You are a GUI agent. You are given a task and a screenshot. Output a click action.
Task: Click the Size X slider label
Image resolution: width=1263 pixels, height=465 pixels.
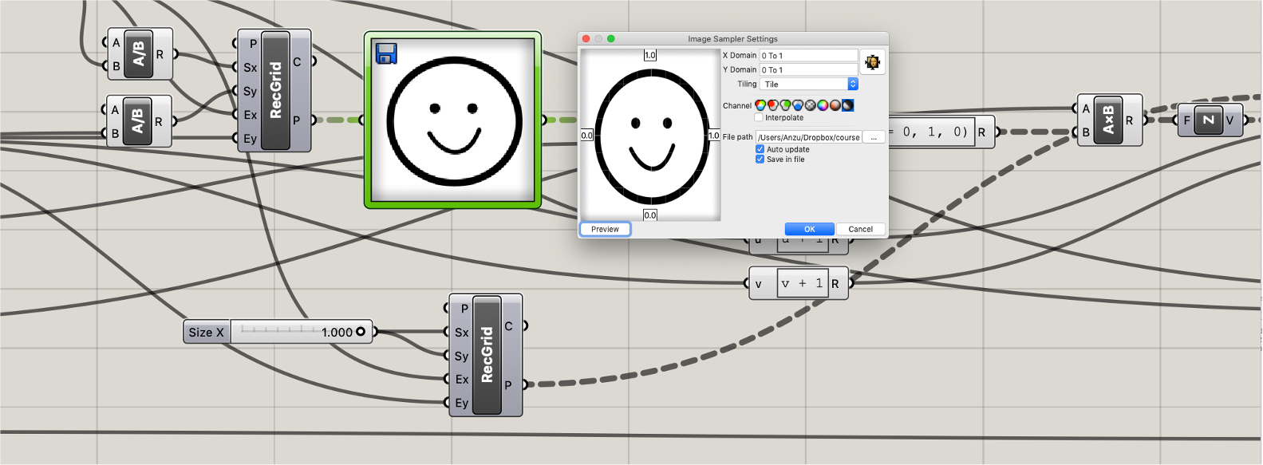click(207, 332)
